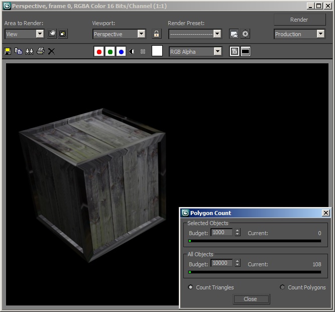Screen dimensions: 335x312
Task: Toggle the UI display icon
Action: tap(246, 52)
